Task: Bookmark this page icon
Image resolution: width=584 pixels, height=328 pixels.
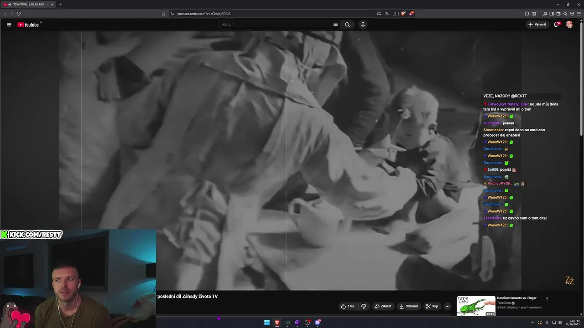Action: click(164, 14)
